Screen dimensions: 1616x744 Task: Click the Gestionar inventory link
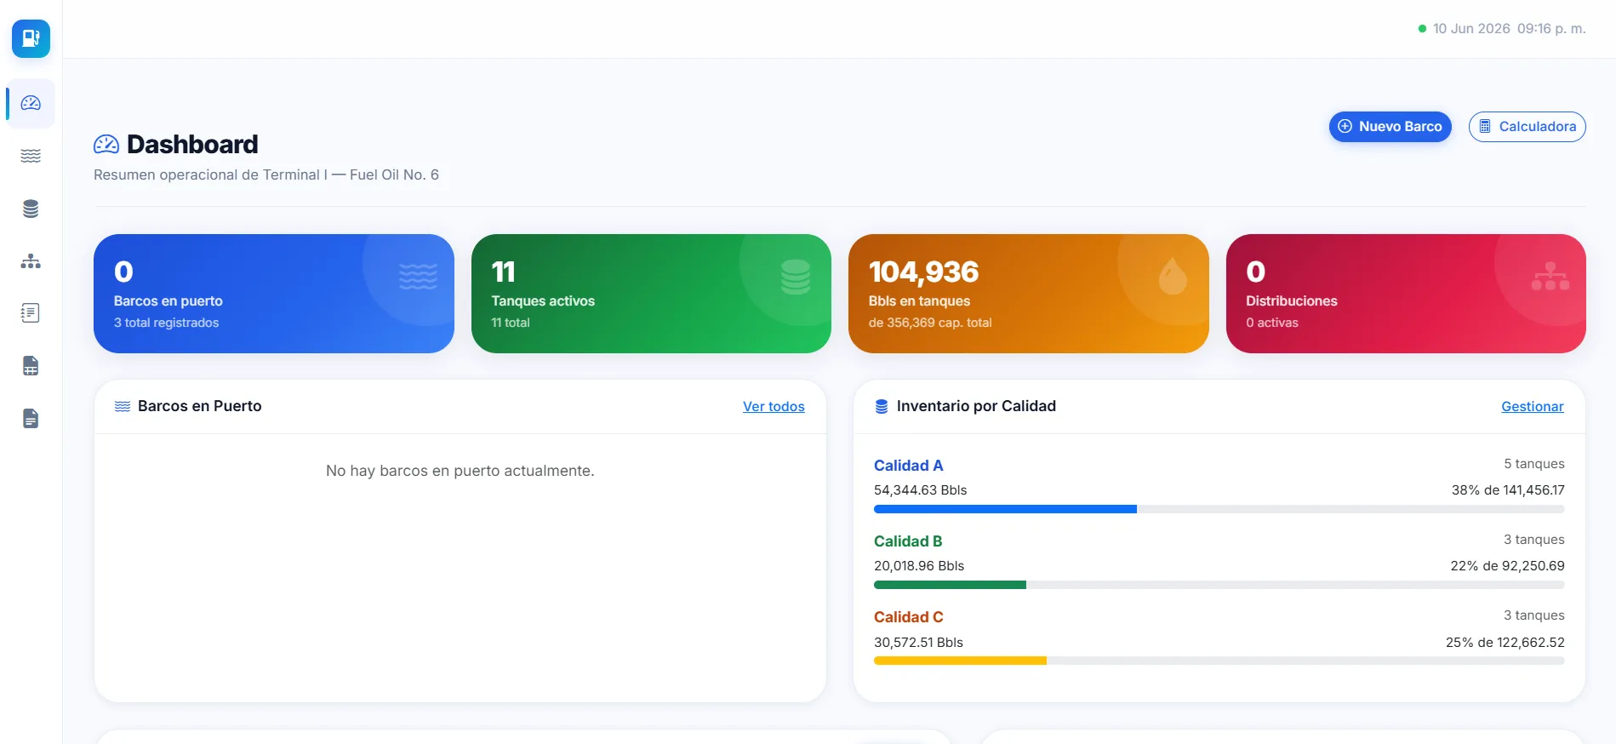tap(1532, 407)
